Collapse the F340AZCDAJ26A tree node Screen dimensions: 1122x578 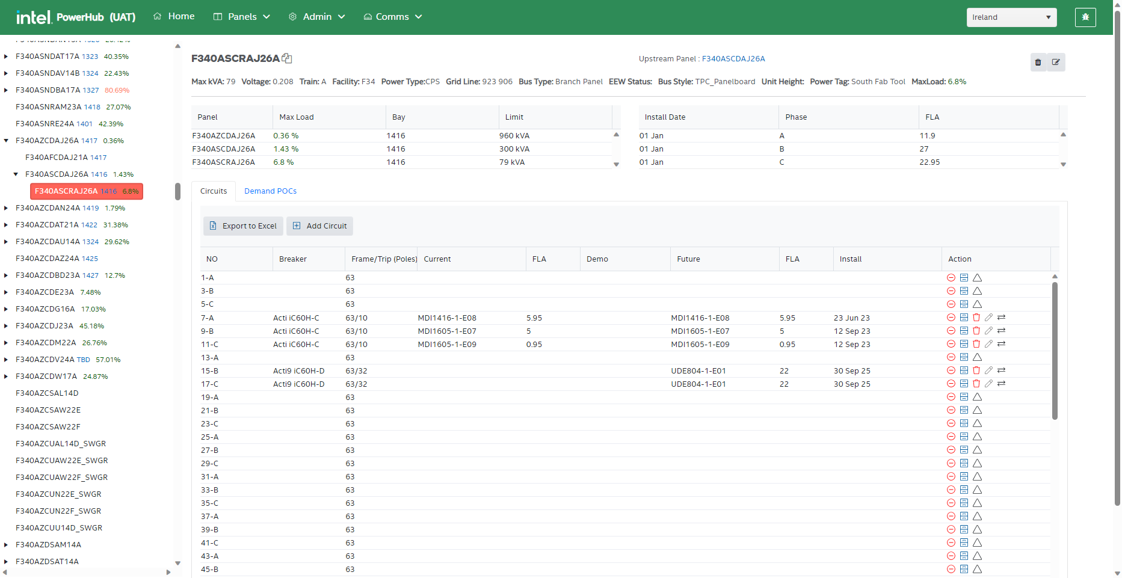point(6,141)
